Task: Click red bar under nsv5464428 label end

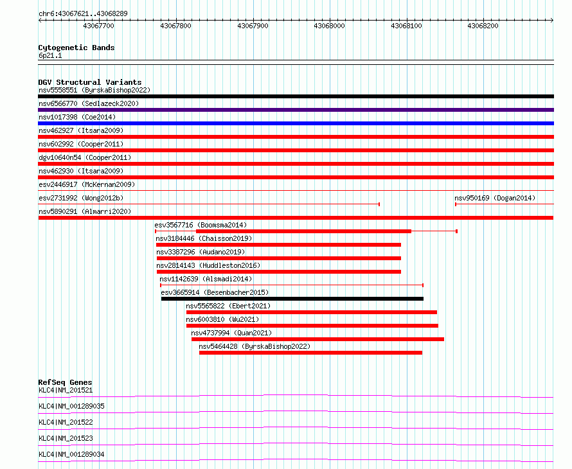Action: tap(311, 353)
